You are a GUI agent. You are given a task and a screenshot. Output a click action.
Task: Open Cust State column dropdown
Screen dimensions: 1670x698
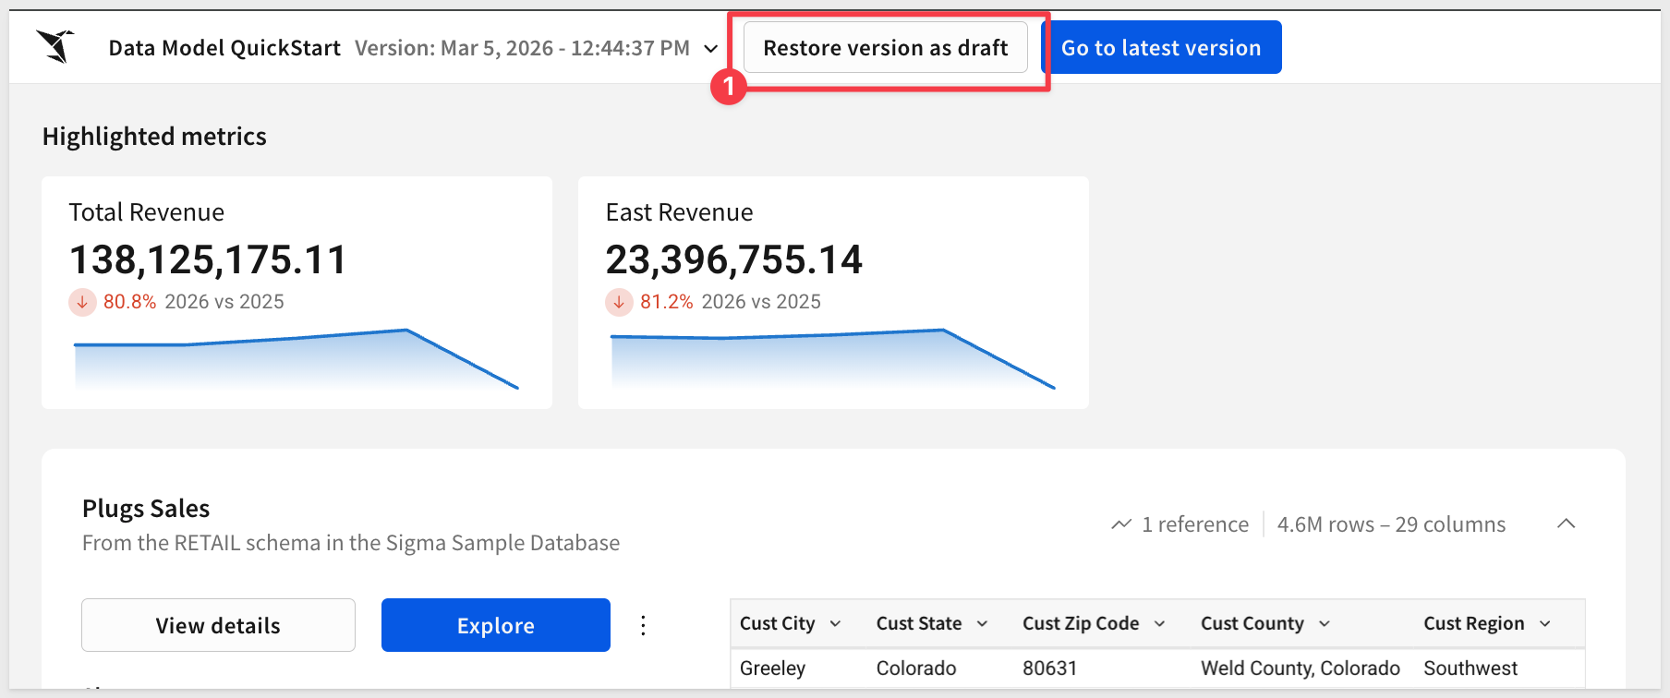point(982,624)
